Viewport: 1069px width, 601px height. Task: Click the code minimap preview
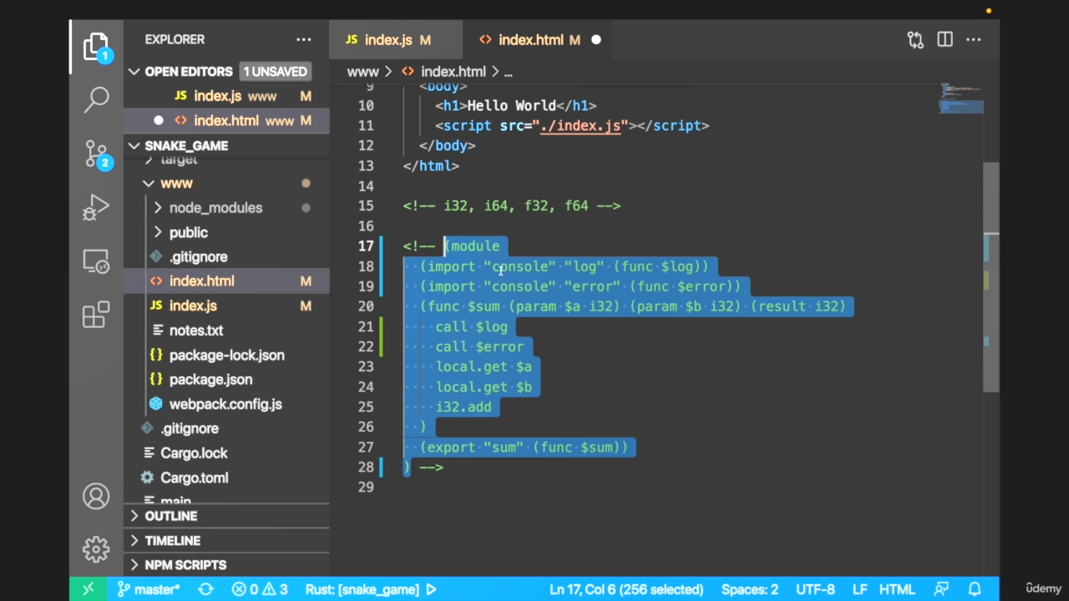coord(960,98)
